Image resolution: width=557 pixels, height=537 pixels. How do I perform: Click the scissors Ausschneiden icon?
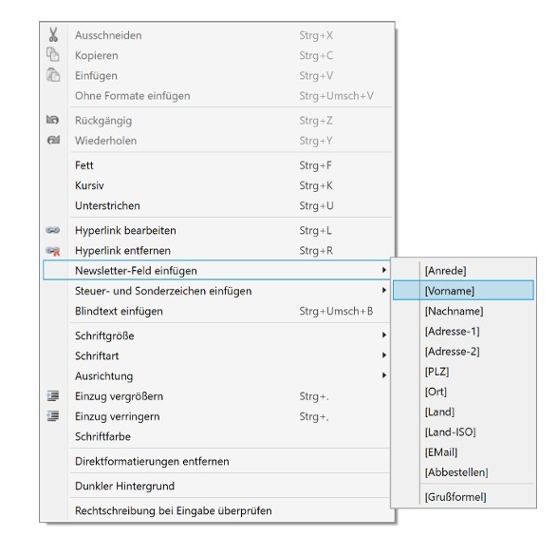(x=53, y=35)
